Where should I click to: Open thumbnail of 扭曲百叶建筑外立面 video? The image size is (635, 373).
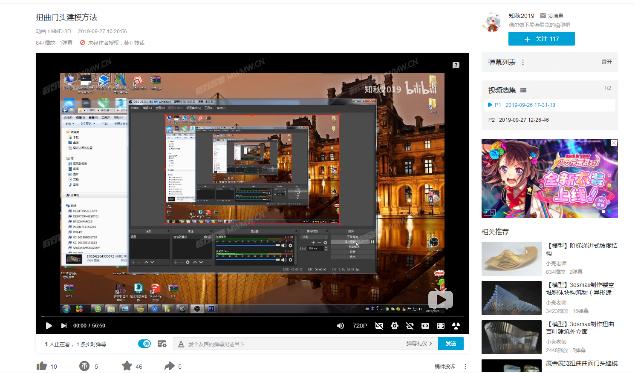coord(511,337)
